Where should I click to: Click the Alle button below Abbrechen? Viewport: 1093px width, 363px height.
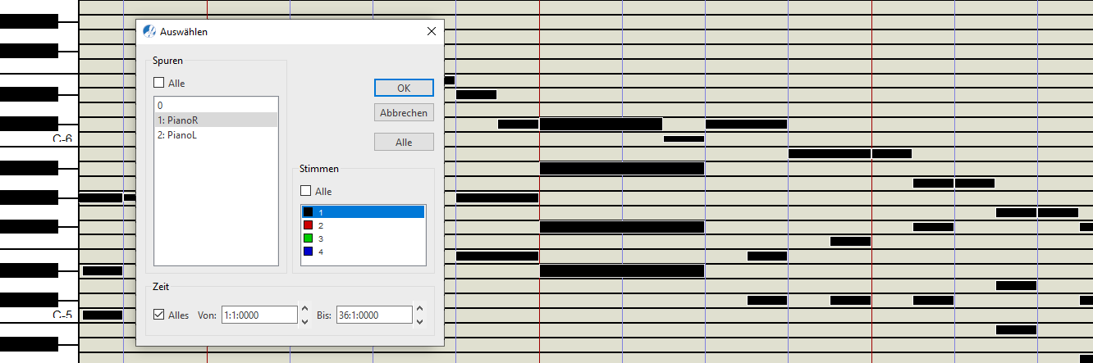[x=404, y=142]
